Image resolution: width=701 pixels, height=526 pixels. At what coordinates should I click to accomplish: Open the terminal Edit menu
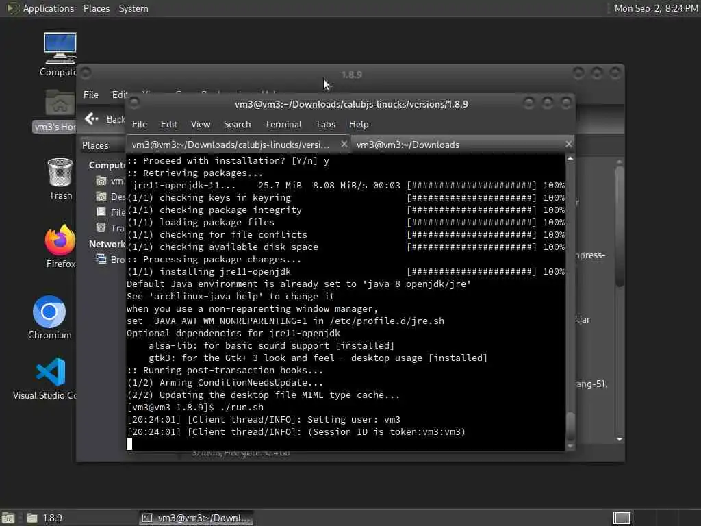point(168,125)
